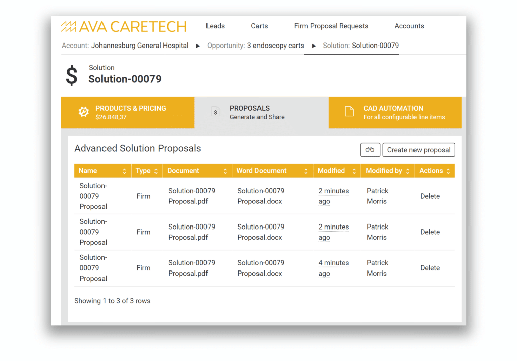Click Create new proposal button

coord(419,150)
